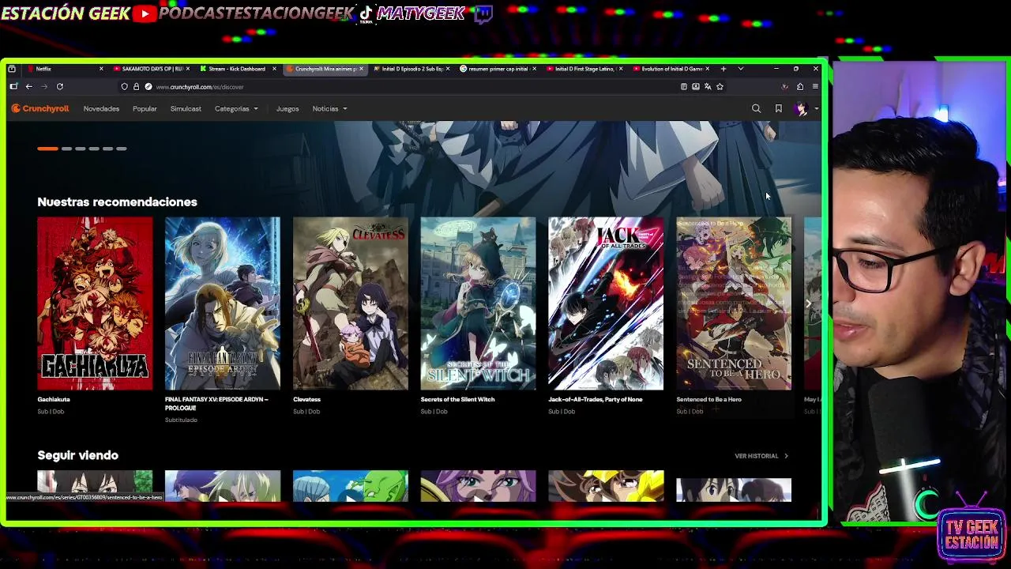The width and height of the screenshot is (1011, 569).
Task: Click the Seguir viendo heading
Action: [x=77, y=455]
